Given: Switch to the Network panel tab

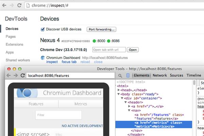Looking at the screenshot, I should tap(160, 75).
